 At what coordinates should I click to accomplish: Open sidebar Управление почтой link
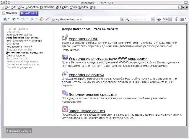[19, 46]
